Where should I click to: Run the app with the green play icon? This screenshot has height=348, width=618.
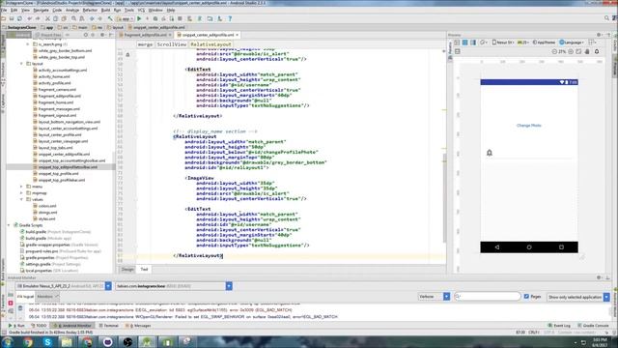(x=139, y=18)
